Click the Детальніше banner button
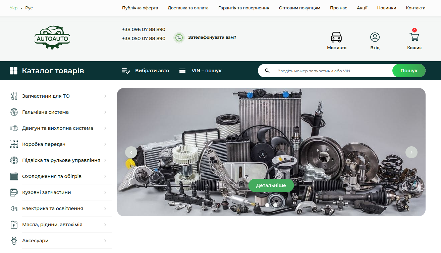This screenshot has width=441, height=253. (271, 185)
